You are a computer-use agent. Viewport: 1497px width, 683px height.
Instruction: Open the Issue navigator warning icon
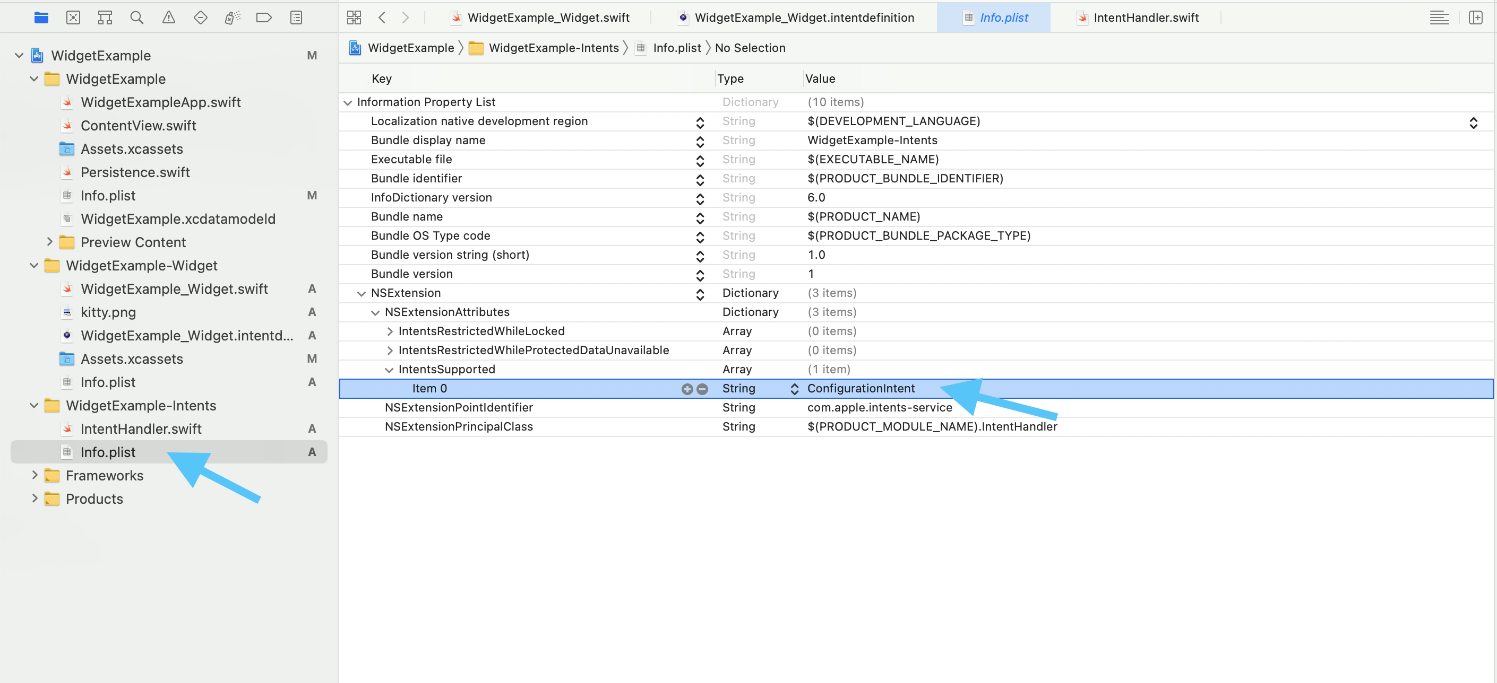(168, 17)
